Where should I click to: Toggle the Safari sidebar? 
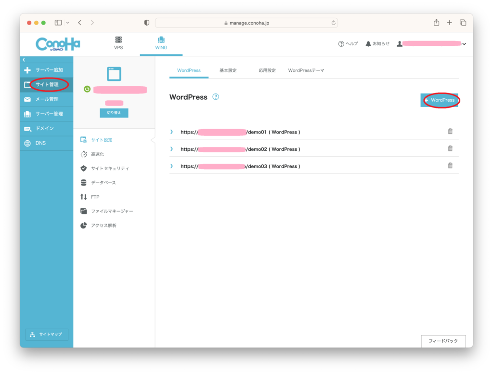pyautogui.click(x=58, y=23)
